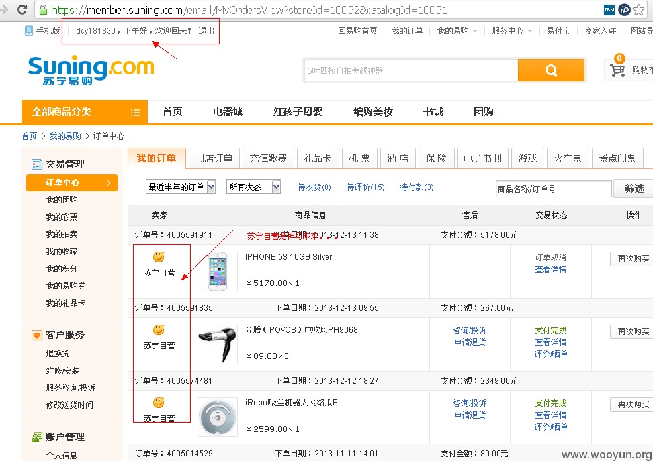This screenshot has width=653, height=461.
Task: Switch to the 火车票 tab
Action: point(568,158)
